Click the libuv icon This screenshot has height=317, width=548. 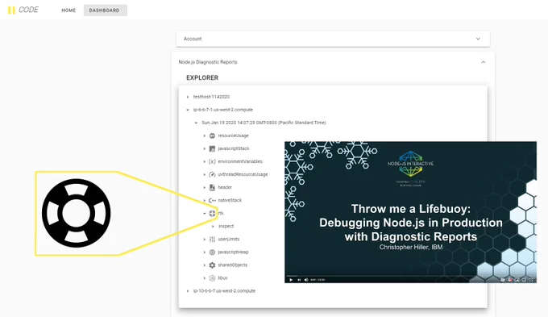tap(212, 278)
